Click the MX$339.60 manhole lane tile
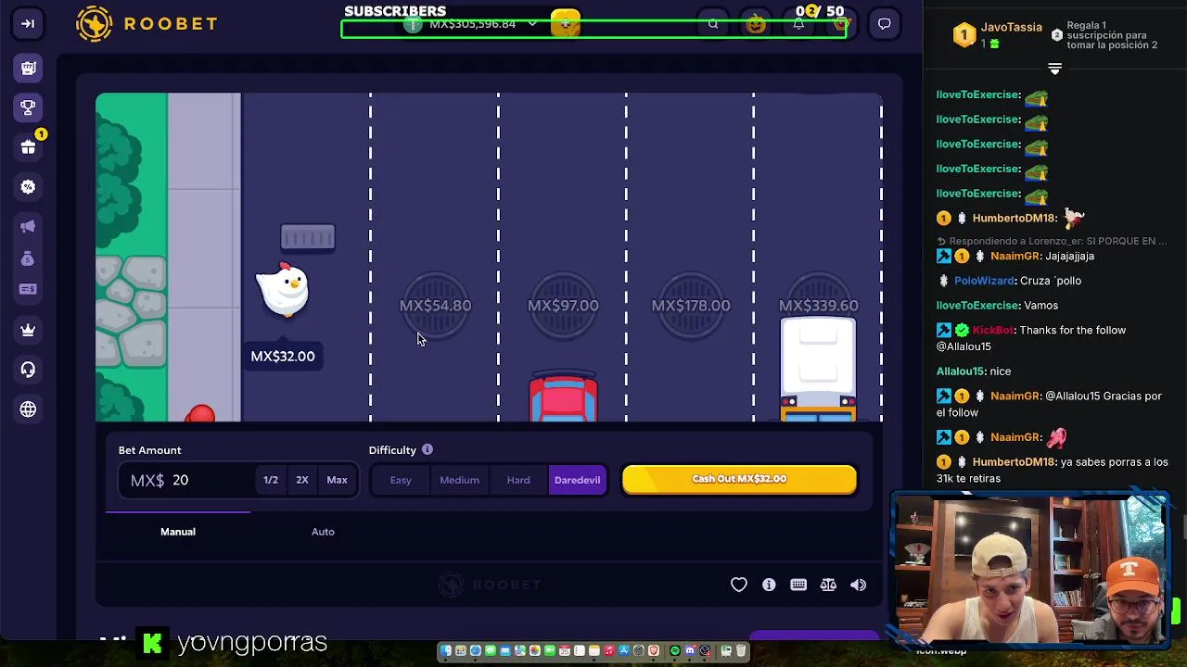 click(x=819, y=306)
